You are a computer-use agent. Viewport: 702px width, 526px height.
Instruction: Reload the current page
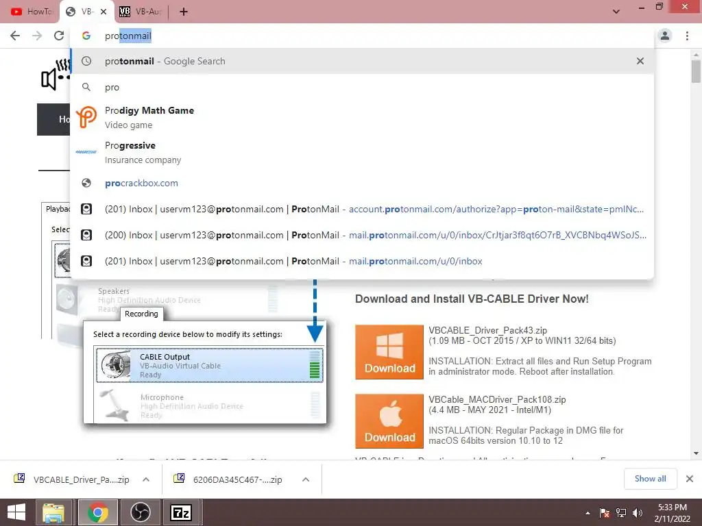click(x=59, y=36)
